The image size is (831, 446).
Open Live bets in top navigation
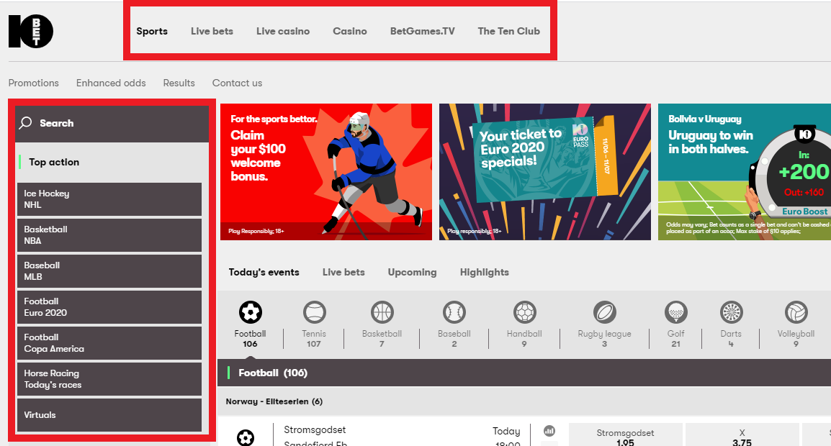click(x=212, y=31)
